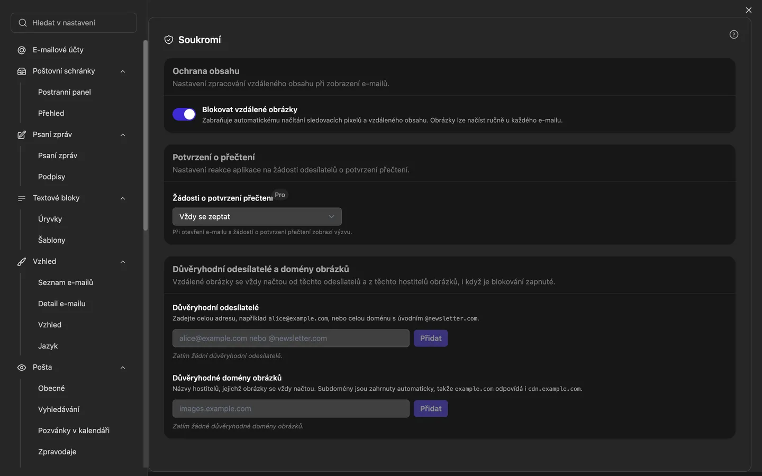Open the help question mark icon
This screenshot has width=762, height=476.
coord(734,34)
